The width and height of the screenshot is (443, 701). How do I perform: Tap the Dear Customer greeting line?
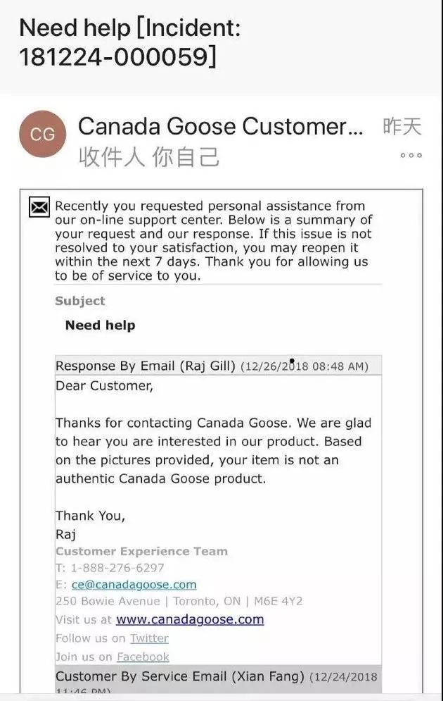pyautogui.click(x=104, y=386)
